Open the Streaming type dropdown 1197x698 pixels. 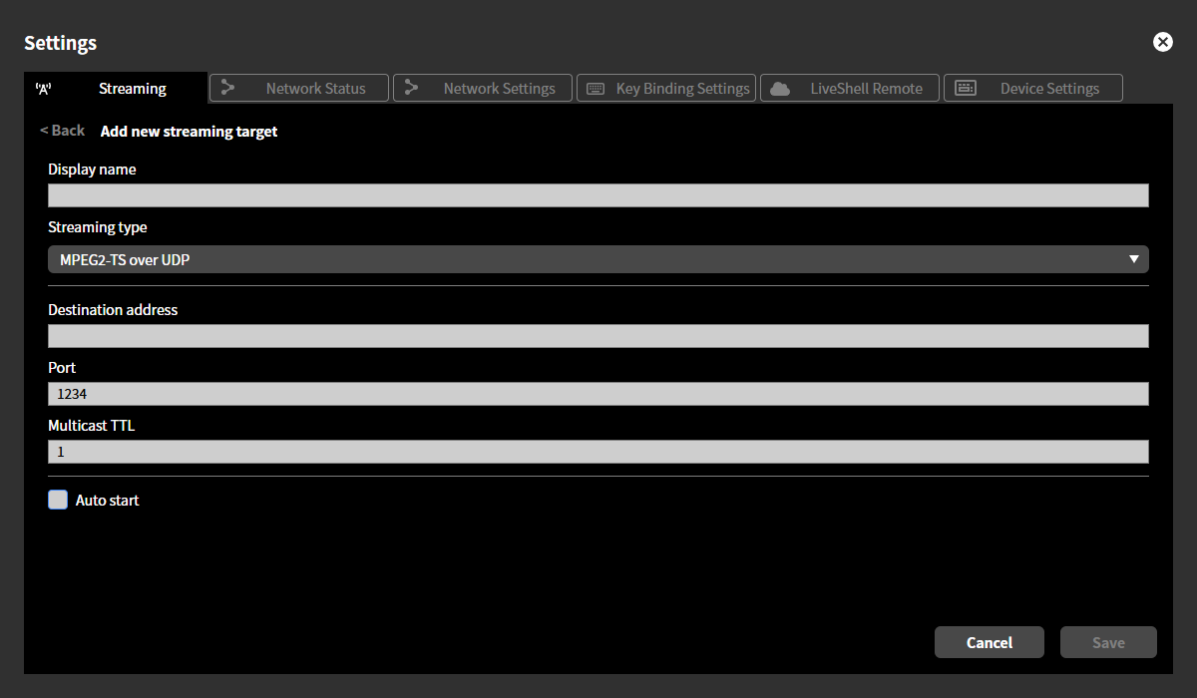[598, 259]
